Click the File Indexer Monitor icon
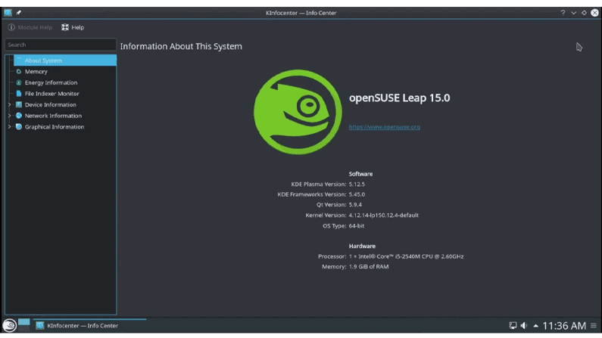The image size is (602, 338). pyautogui.click(x=18, y=94)
